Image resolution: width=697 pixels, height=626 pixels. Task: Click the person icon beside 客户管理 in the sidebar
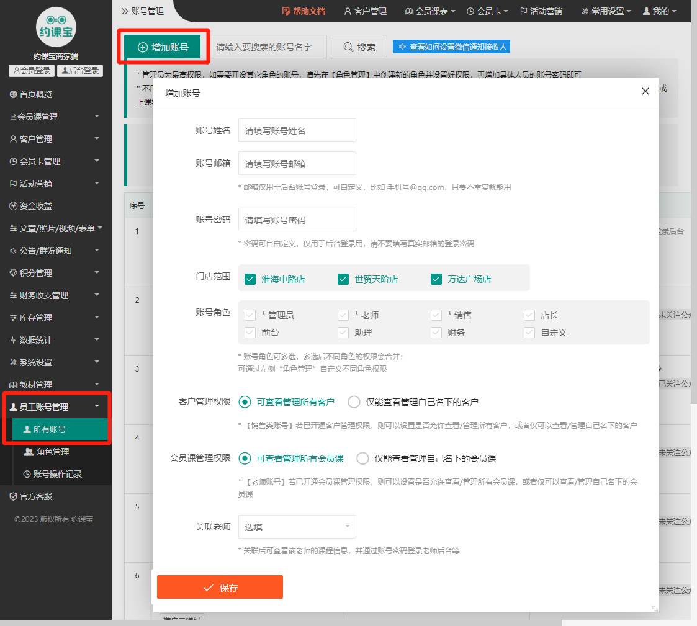click(x=13, y=139)
